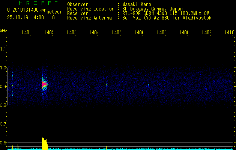The width and height of the screenshot is (236, 150).
Task: Select the 1.1 kHz frequency tick
Action: [x=3, y=49]
